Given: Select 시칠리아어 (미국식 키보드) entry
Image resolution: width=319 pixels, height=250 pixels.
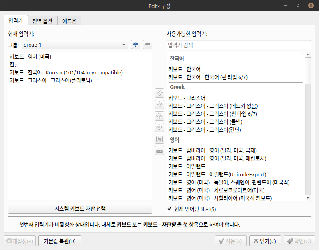Looking at the screenshot, I should (x=236, y=198).
